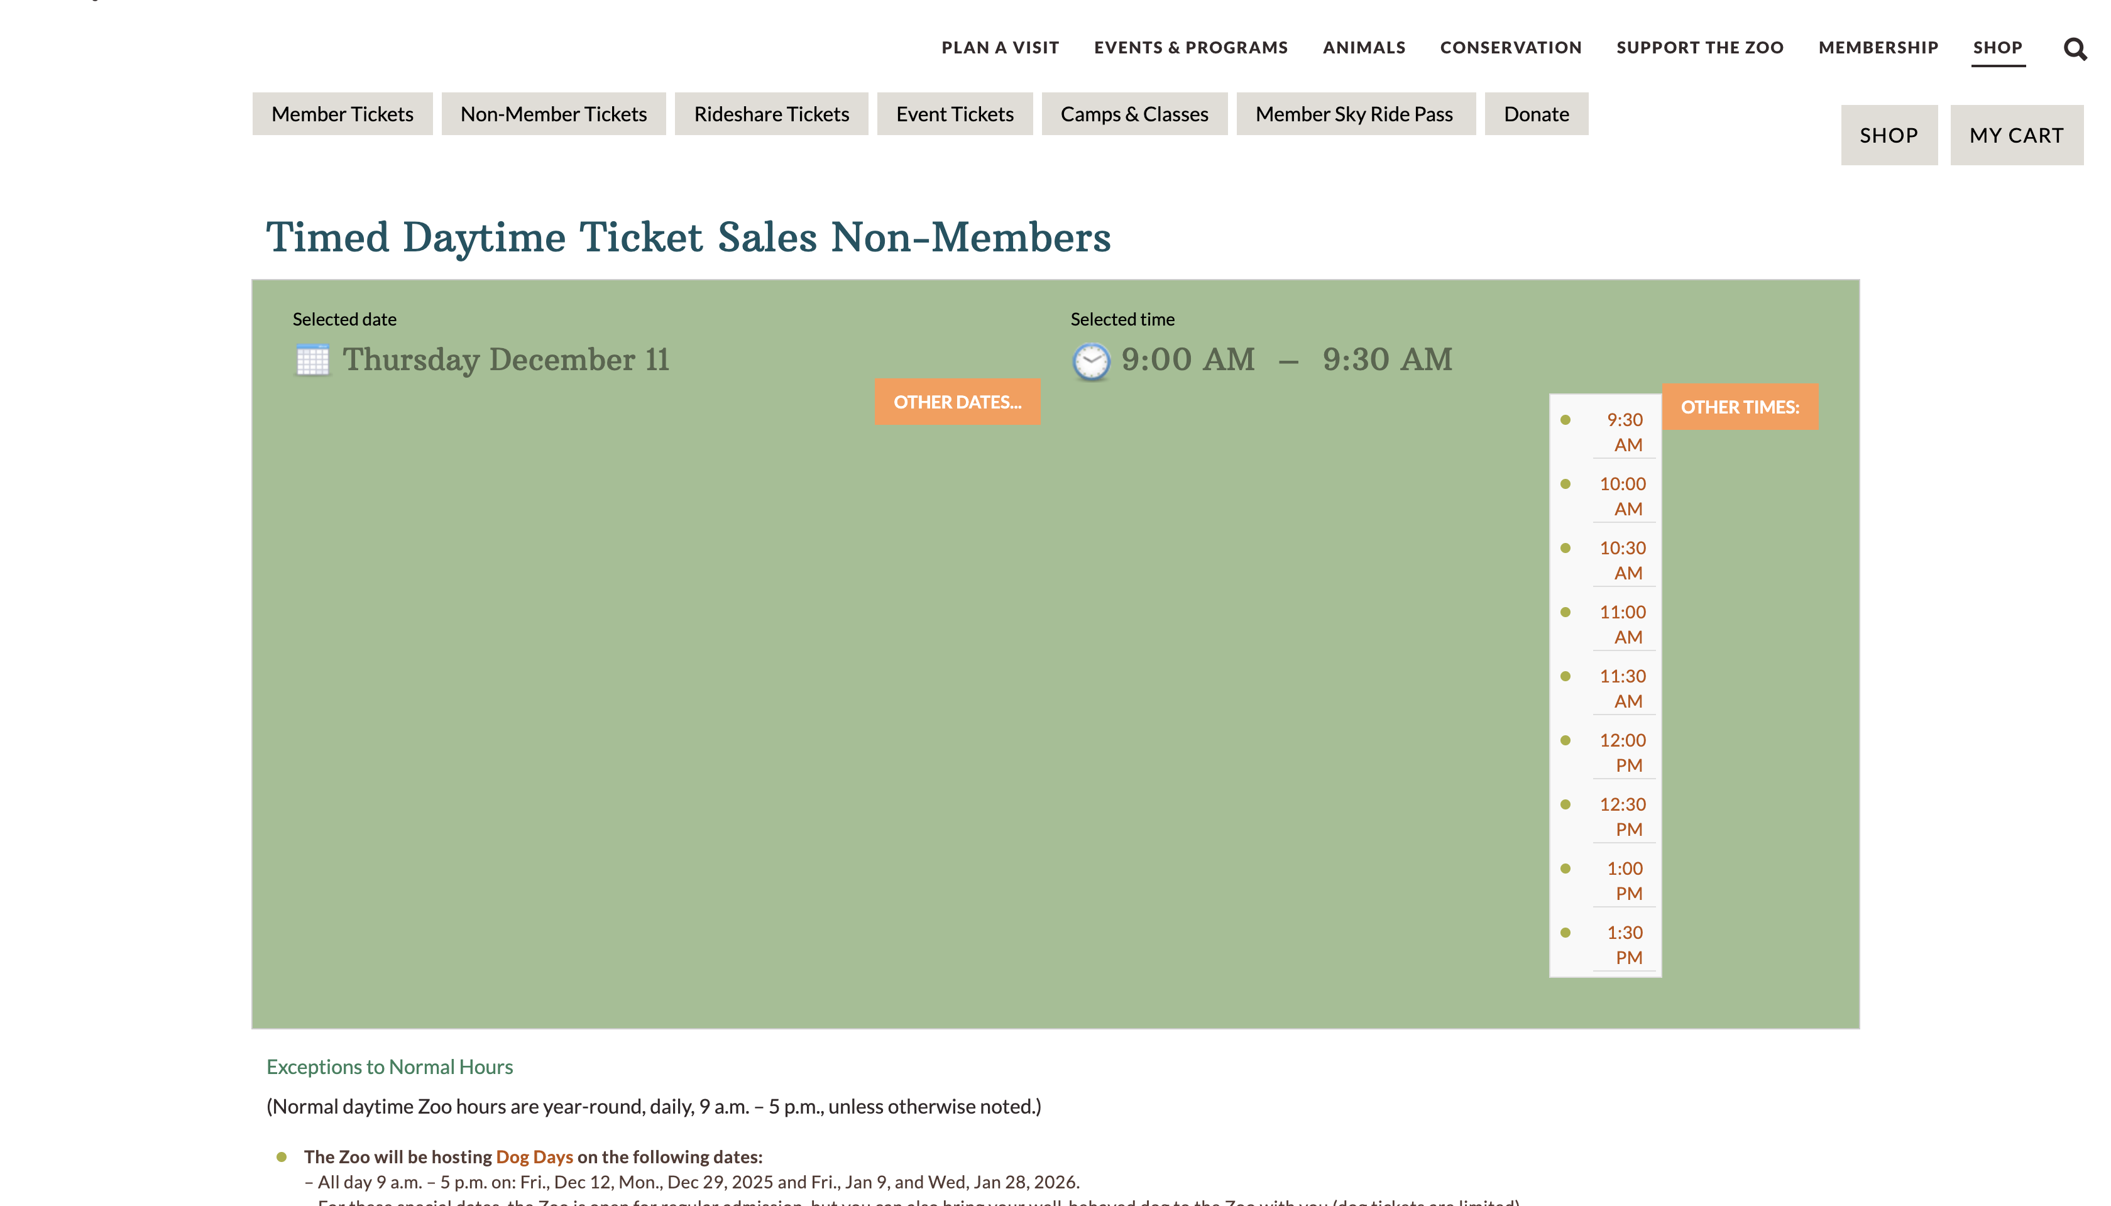2111x1206 pixels.
Task: Click the Other Dates button
Action: (x=957, y=402)
